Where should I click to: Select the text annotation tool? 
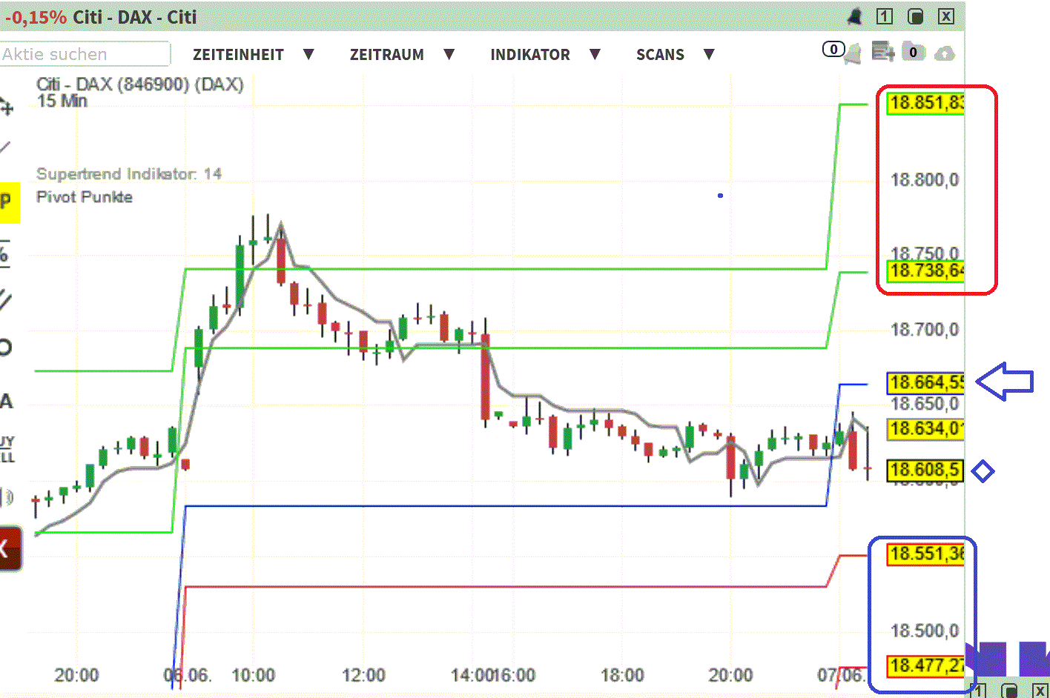pyautogui.click(x=6, y=400)
